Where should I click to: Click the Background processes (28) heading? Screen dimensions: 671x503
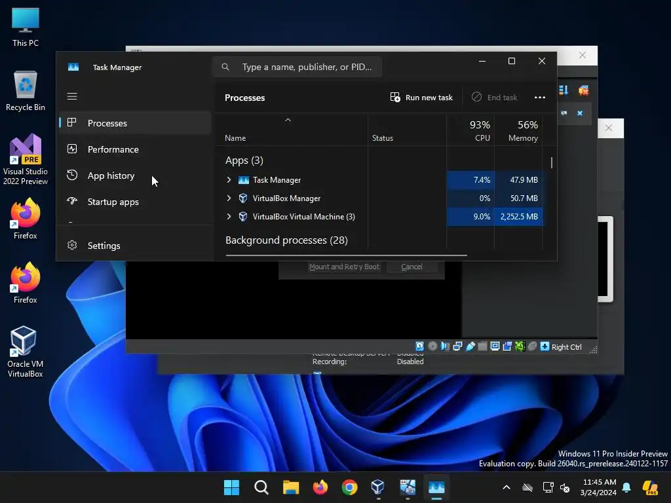click(x=286, y=240)
